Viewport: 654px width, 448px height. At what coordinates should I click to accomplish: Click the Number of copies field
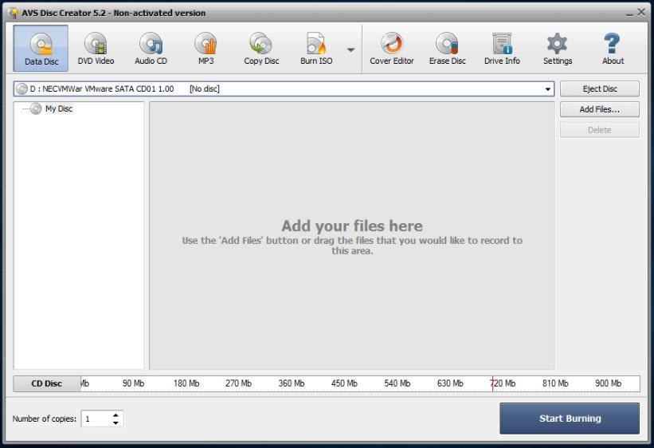click(96, 419)
